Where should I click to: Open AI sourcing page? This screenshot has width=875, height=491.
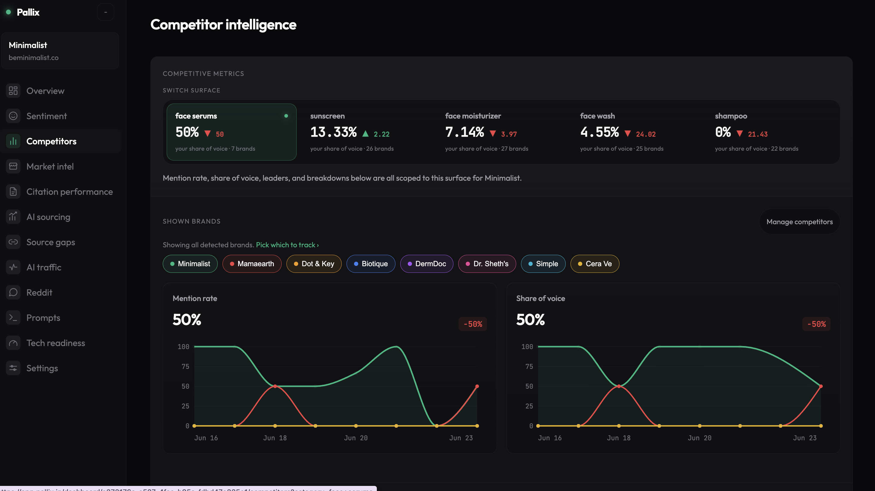[48, 217]
